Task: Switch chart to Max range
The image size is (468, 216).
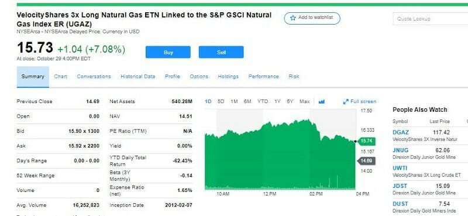Action: tap(304, 102)
